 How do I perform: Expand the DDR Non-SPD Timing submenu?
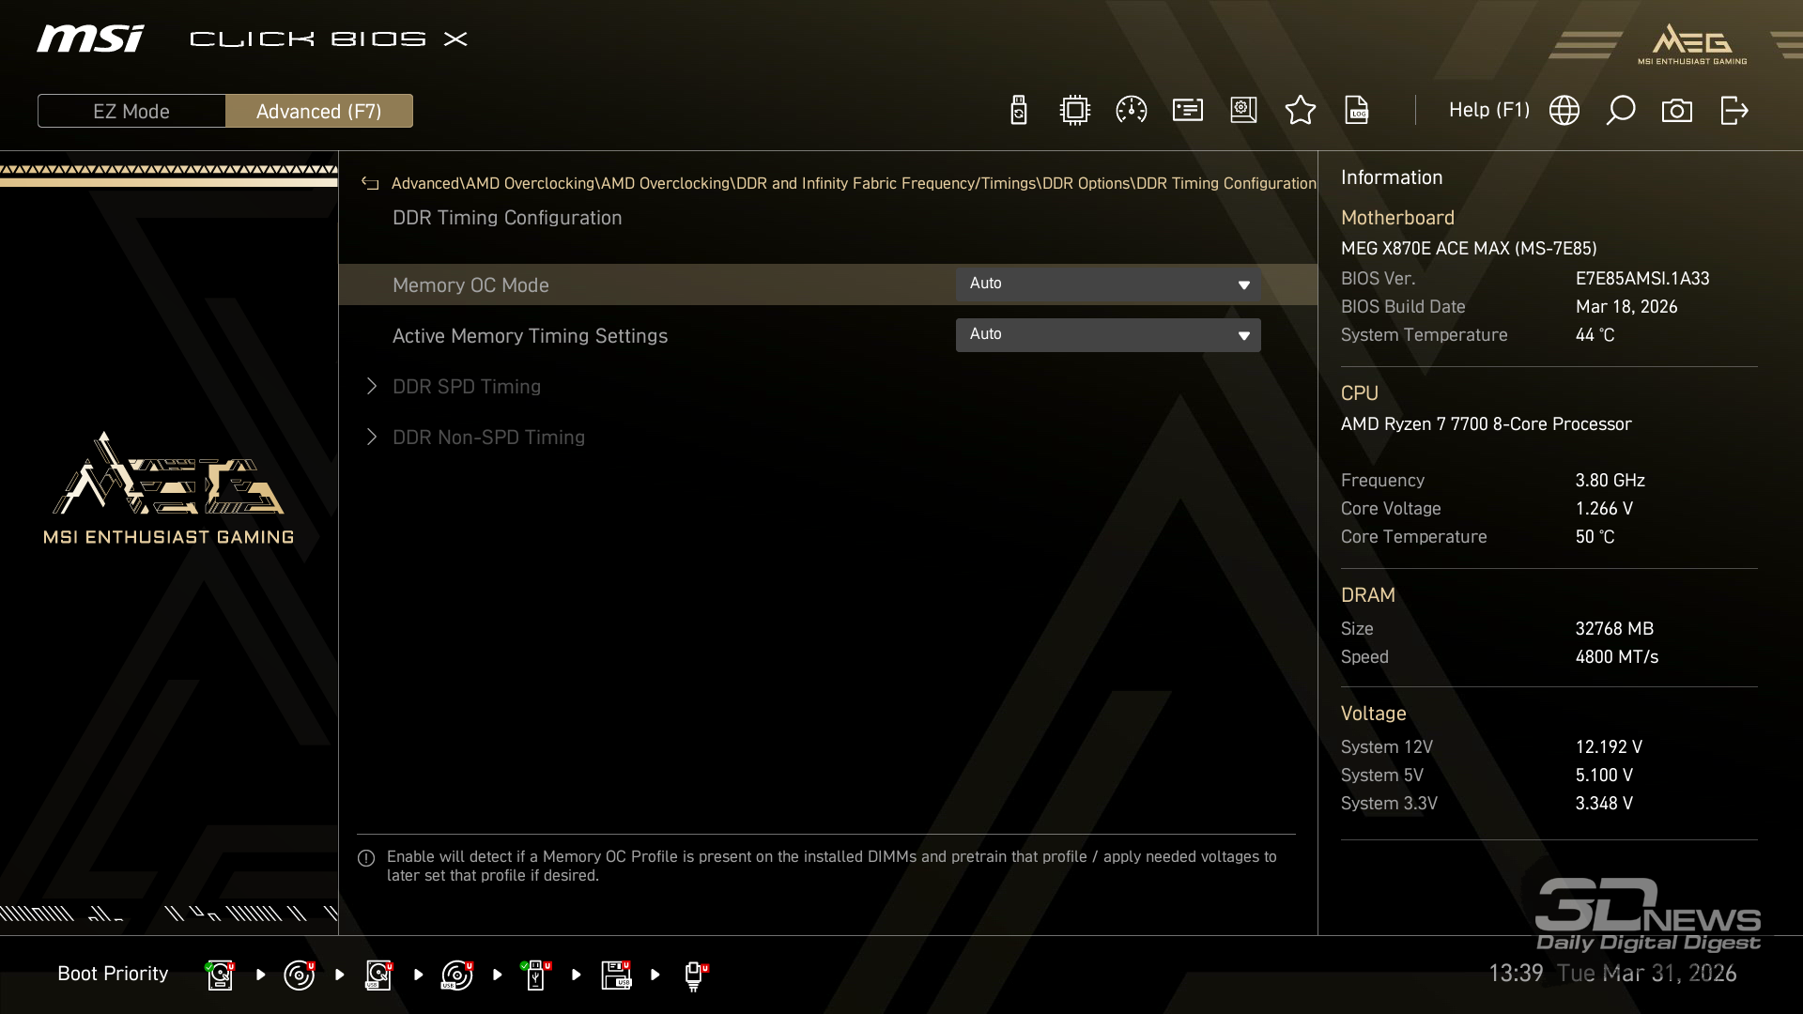click(488, 438)
